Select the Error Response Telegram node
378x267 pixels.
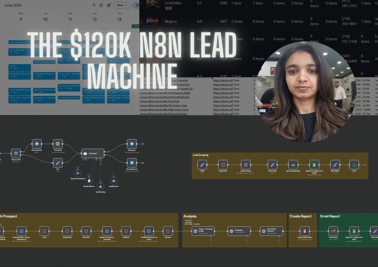click(132, 163)
